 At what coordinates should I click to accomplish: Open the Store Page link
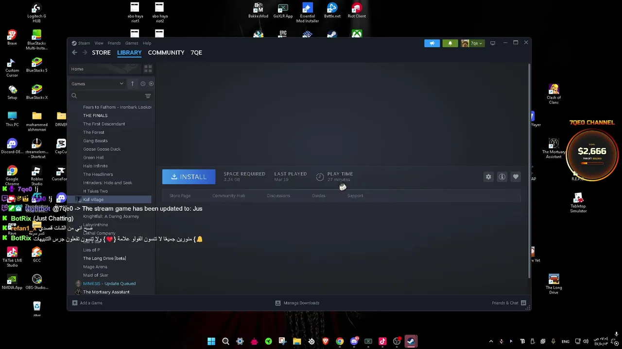[x=180, y=196]
